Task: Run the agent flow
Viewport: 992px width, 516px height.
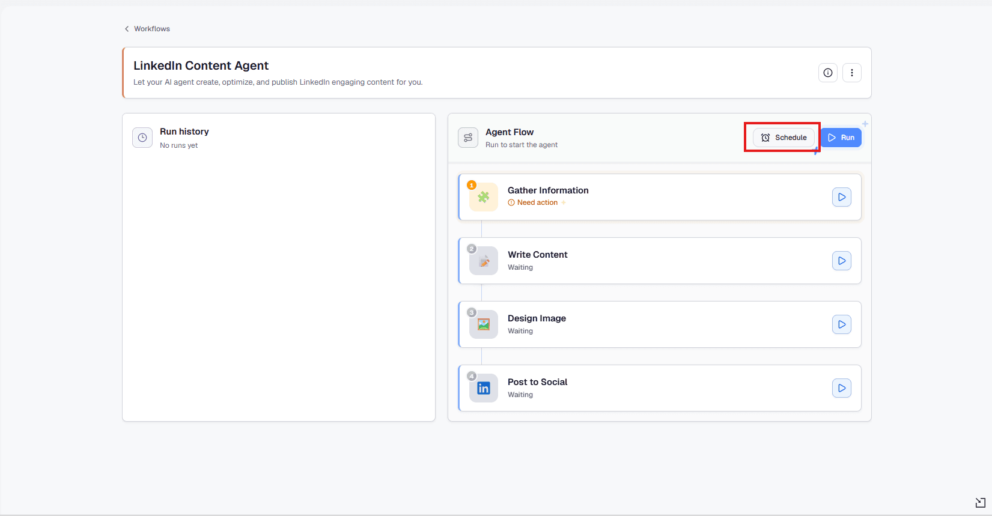Action: click(841, 138)
